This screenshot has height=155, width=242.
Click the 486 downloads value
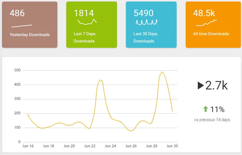point(17,13)
